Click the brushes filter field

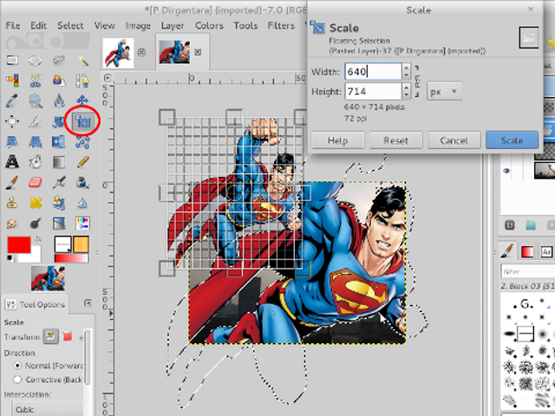pyautogui.click(x=527, y=271)
